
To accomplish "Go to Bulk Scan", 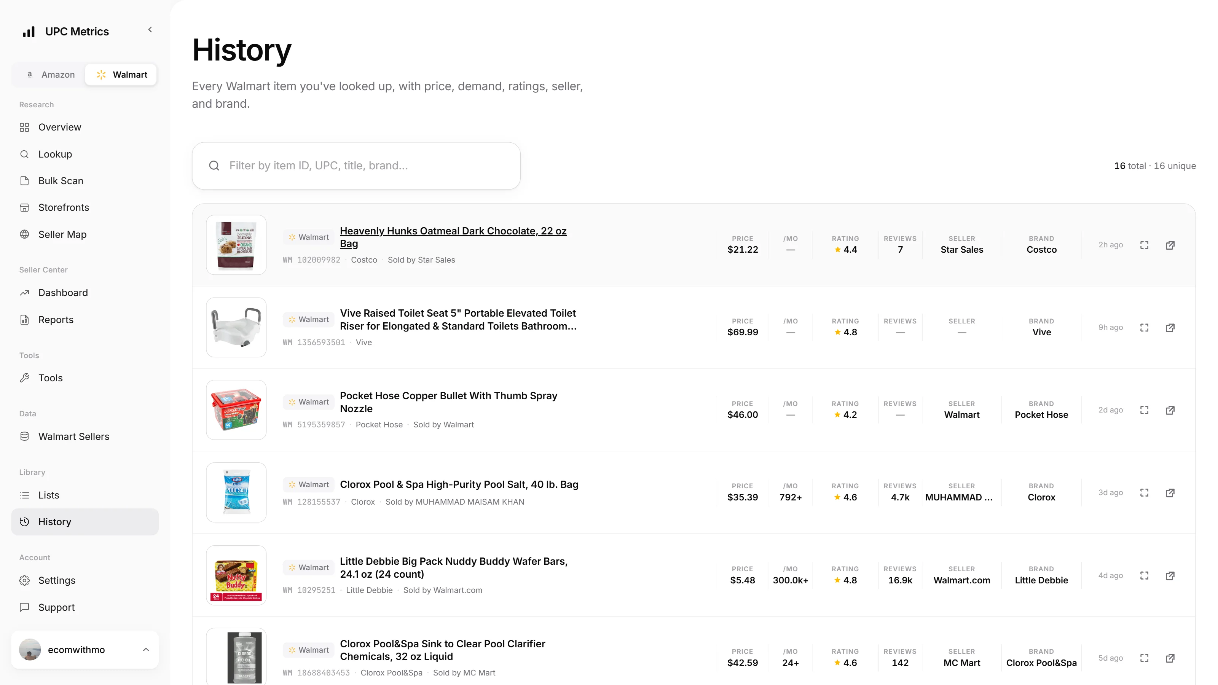I will coord(84,181).
